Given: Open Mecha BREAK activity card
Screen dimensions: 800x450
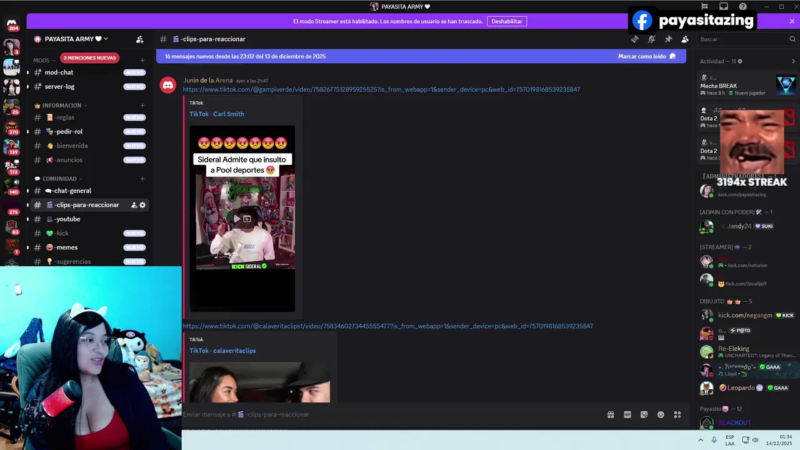Looking at the screenshot, I should [x=747, y=86].
